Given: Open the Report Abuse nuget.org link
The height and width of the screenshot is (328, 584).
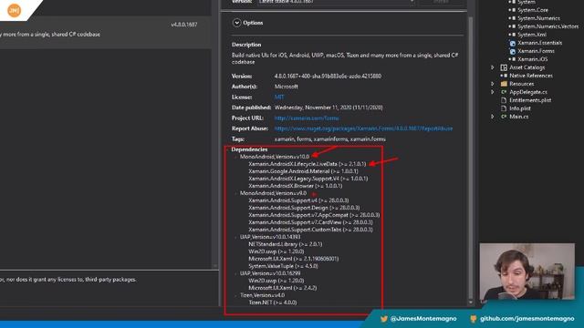Looking at the screenshot, I should pos(363,128).
